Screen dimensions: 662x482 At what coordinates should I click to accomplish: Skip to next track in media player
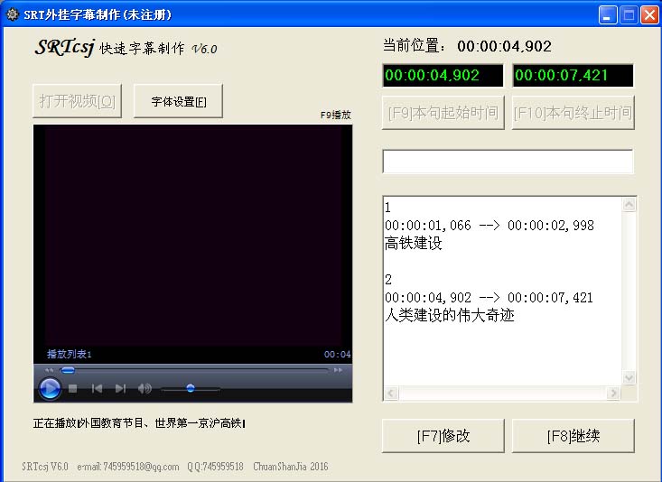click(120, 389)
